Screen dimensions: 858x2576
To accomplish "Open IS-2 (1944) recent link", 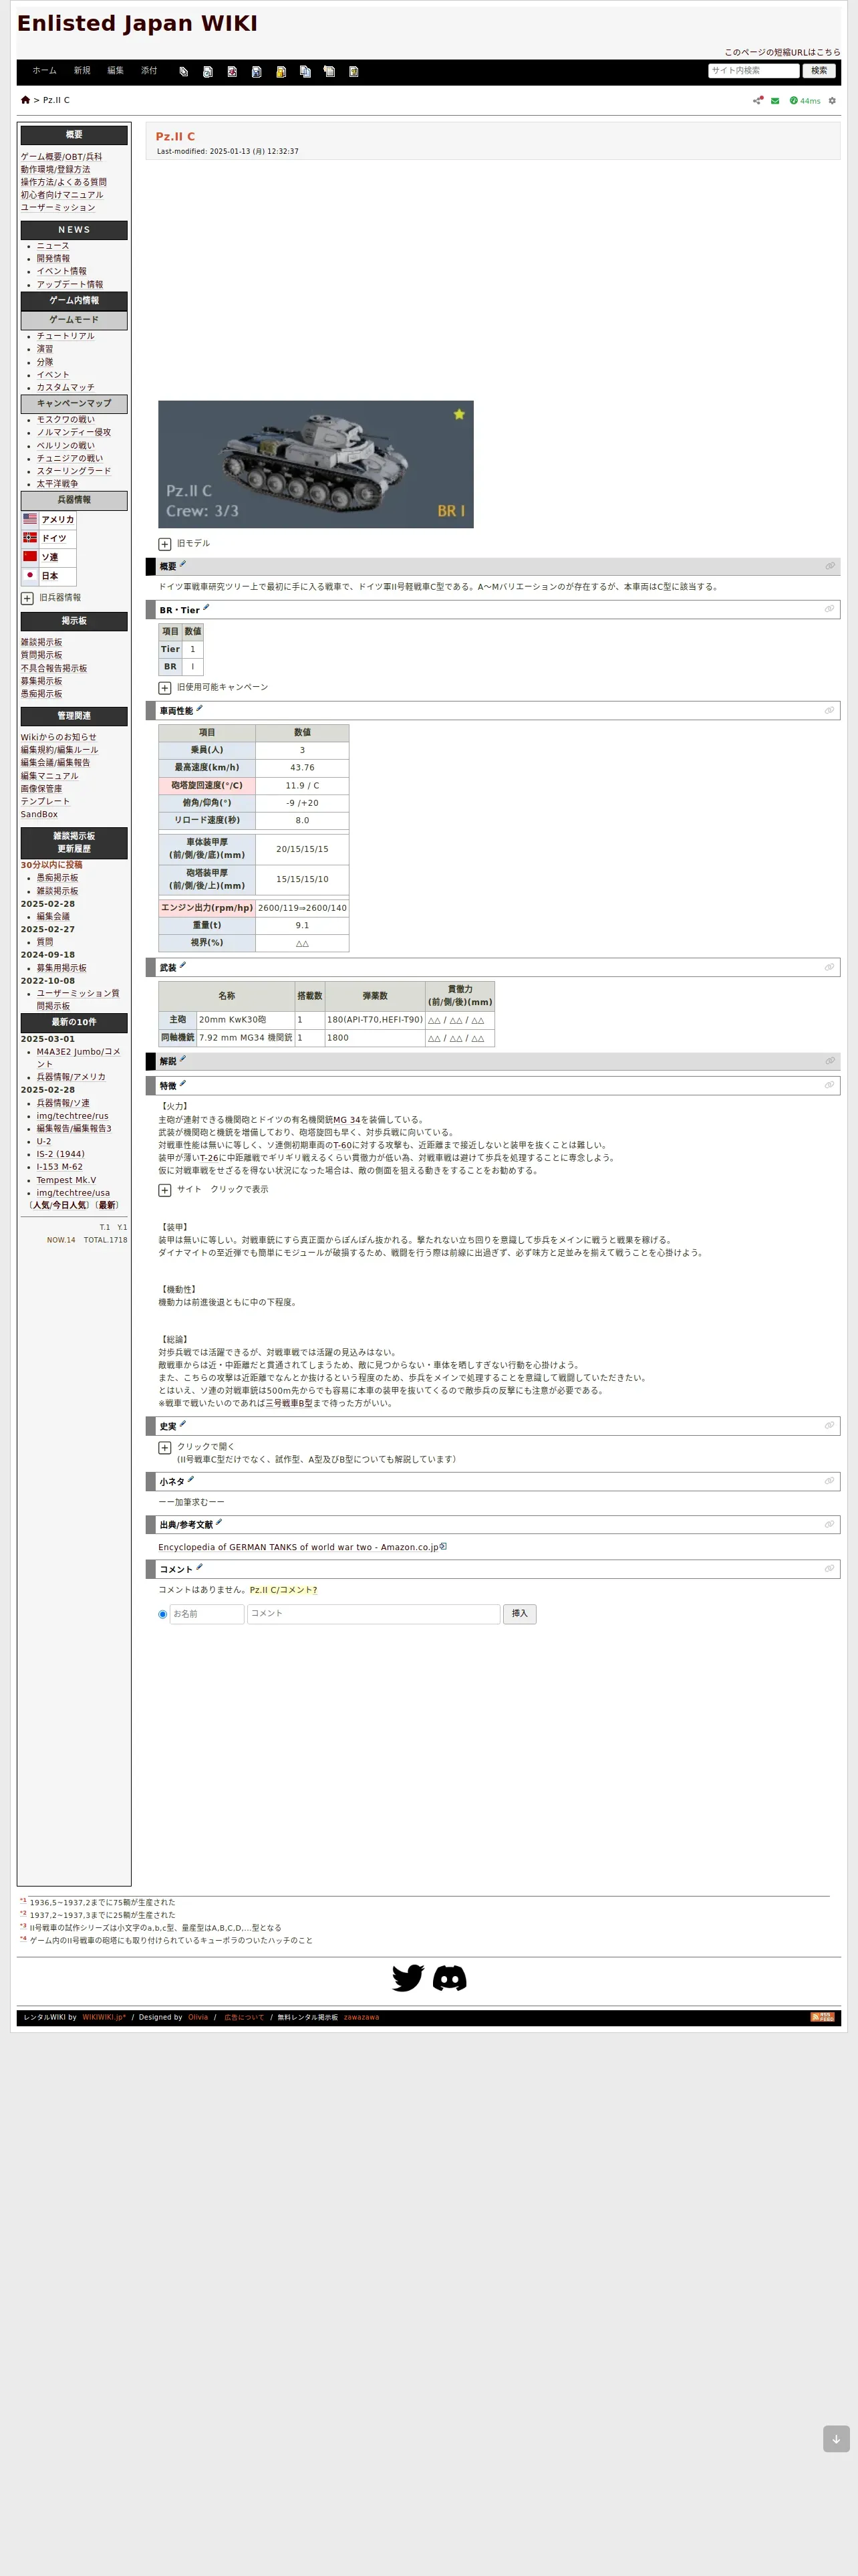I will [x=61, y=1154].
